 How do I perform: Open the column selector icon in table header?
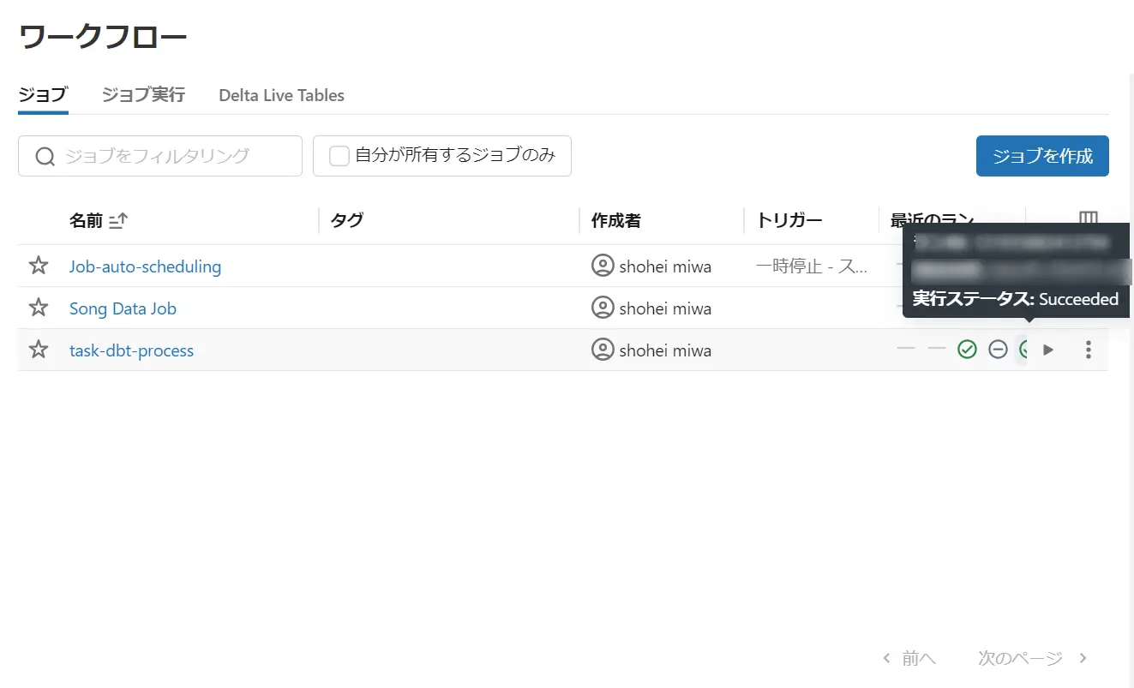(x=1088, y=219)
